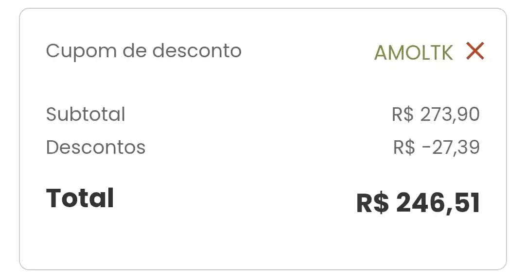Click the Cupom de desconto label

pos(143,50)
